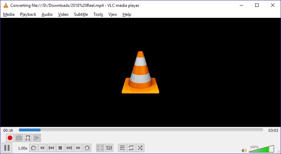This screenshot has height=154, width=281.
Task: Step forward with the jump ahead icon
Action: coord(87,148)
